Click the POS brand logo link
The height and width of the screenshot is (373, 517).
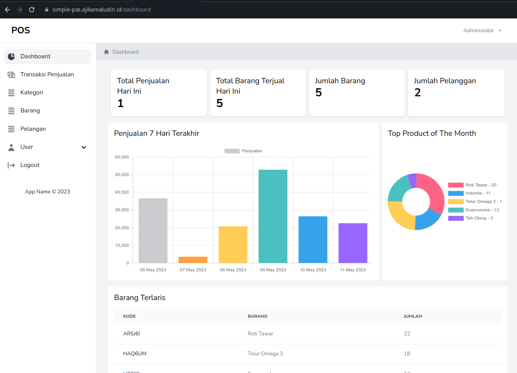[21, 30]
